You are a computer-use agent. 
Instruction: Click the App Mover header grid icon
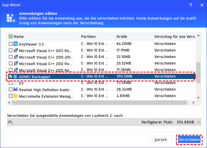coord(11,18)
